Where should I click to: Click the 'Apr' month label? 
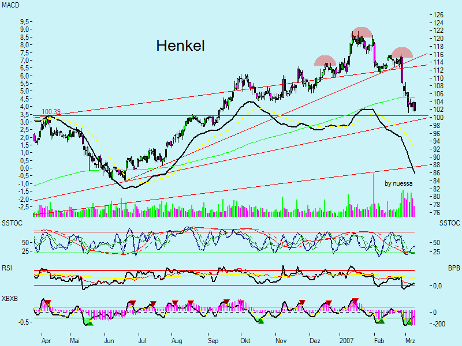point(46,341)
